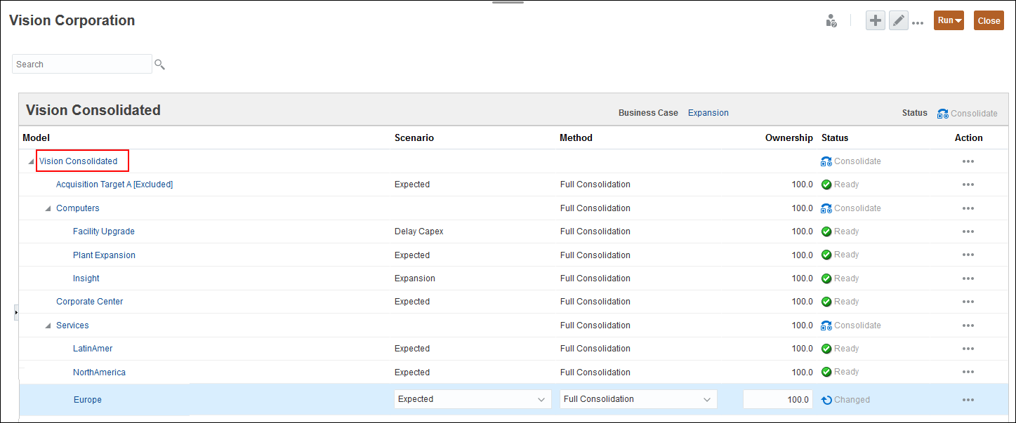Click the Consolidate status icon in the header
This screenshot has width=1016, height=423.
click(943, 113)
